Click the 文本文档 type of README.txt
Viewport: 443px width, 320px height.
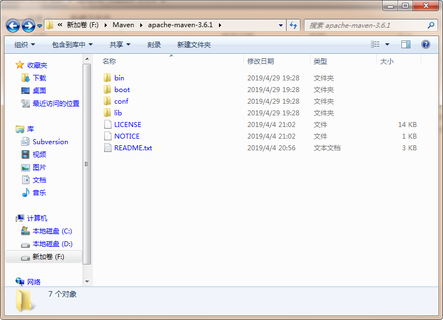(327, 148)
